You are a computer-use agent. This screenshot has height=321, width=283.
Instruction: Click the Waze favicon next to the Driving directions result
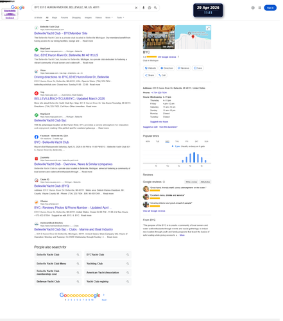click(x=37, y=71)
